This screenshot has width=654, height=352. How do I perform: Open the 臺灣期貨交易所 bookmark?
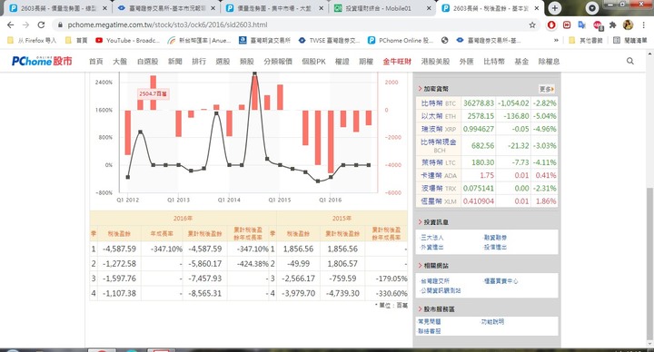pos(265,41)
